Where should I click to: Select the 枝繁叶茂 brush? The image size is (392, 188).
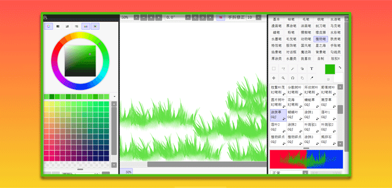click(x=278, y=90)
